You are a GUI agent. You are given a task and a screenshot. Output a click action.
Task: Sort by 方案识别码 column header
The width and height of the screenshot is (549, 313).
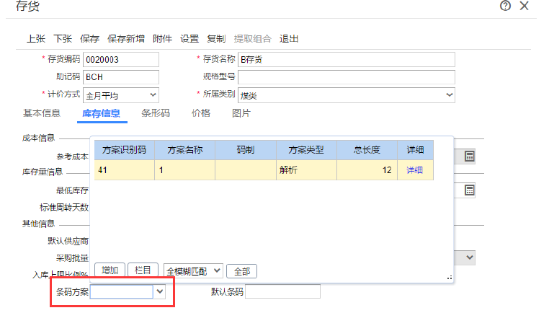(125, 150)
